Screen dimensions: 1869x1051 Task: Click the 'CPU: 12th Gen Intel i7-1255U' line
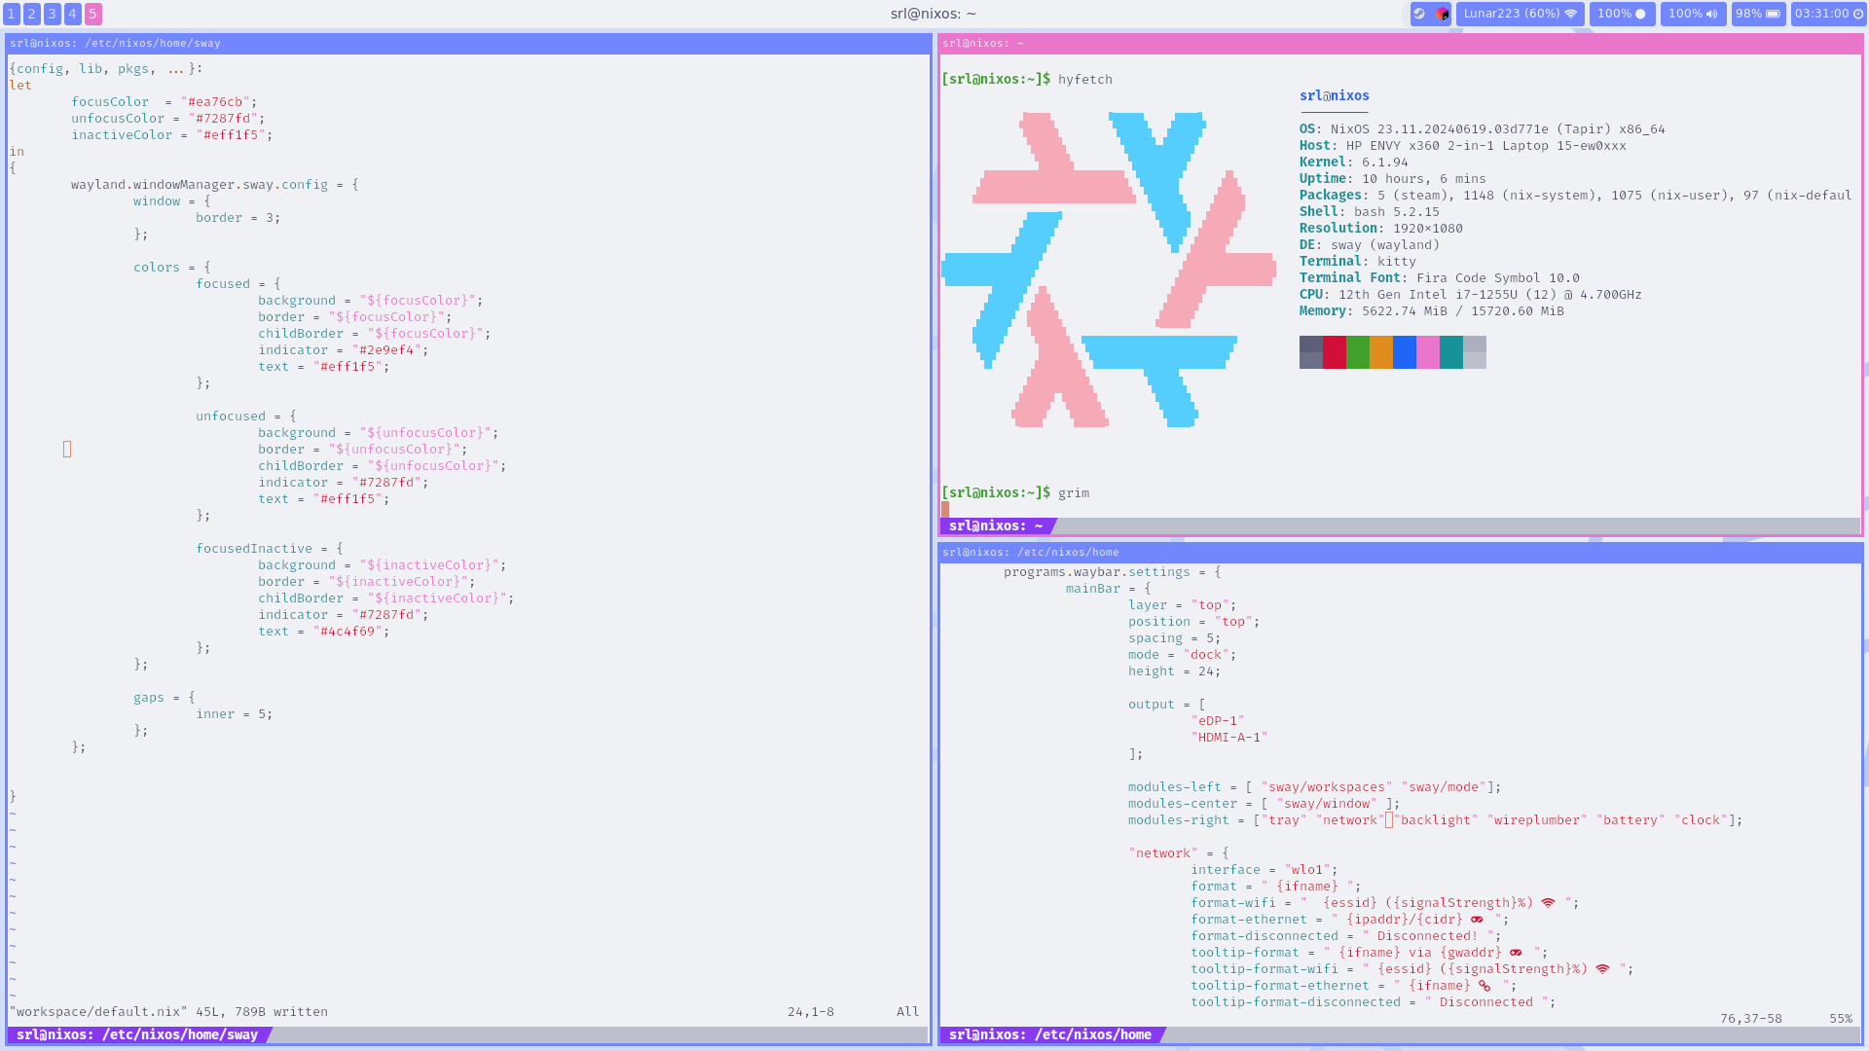click(1471, 294)
